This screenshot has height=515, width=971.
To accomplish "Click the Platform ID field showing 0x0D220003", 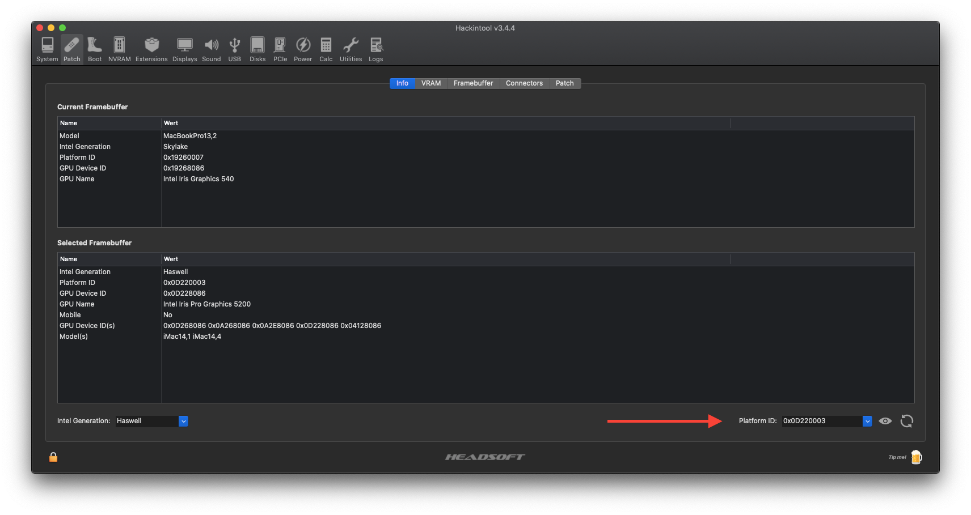I will click(822, 421).
